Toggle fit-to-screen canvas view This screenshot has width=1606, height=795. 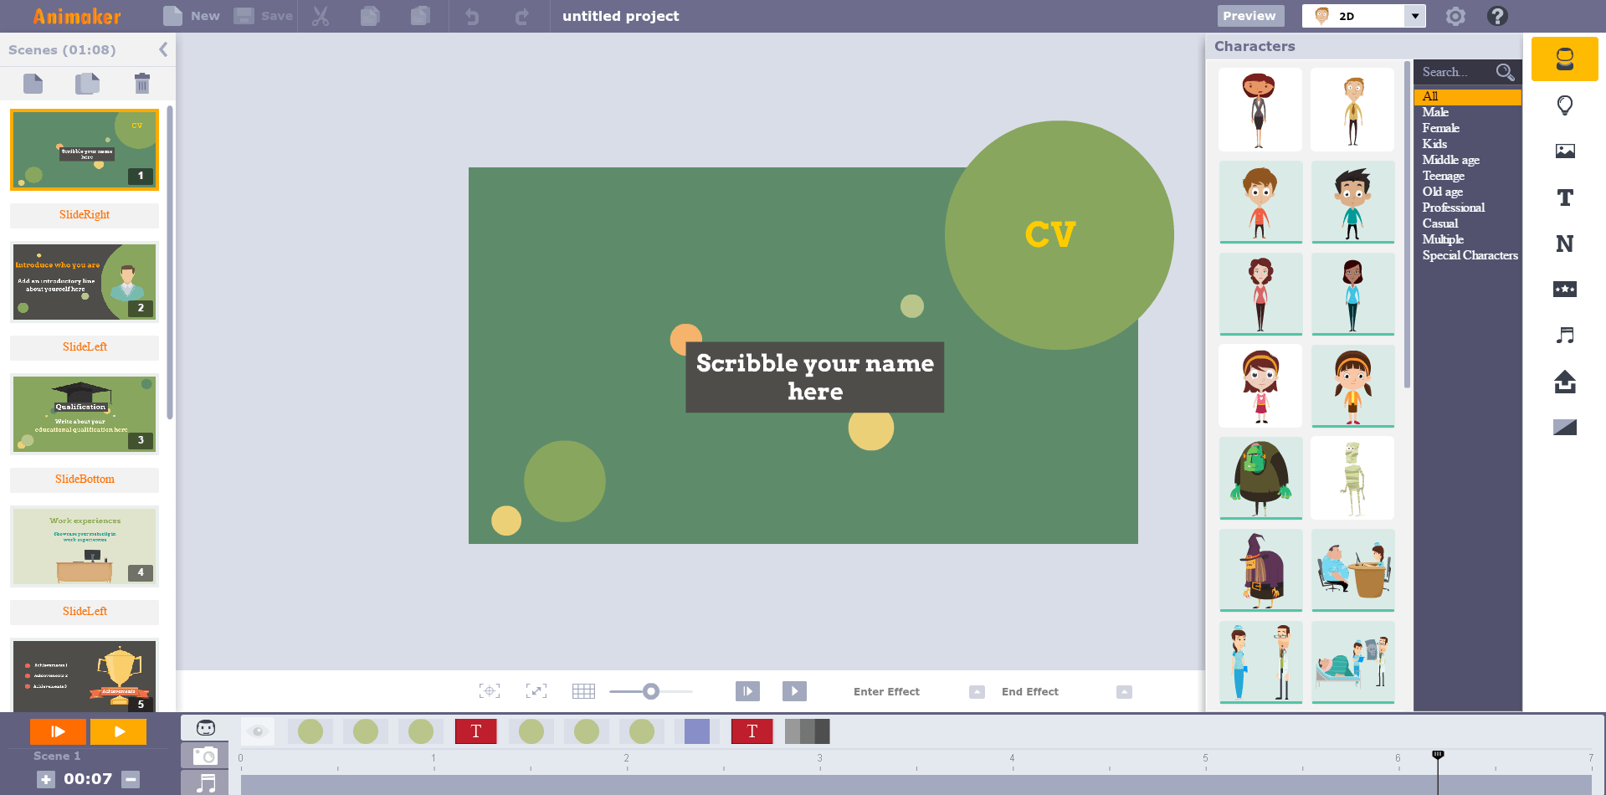coord(536,691)
